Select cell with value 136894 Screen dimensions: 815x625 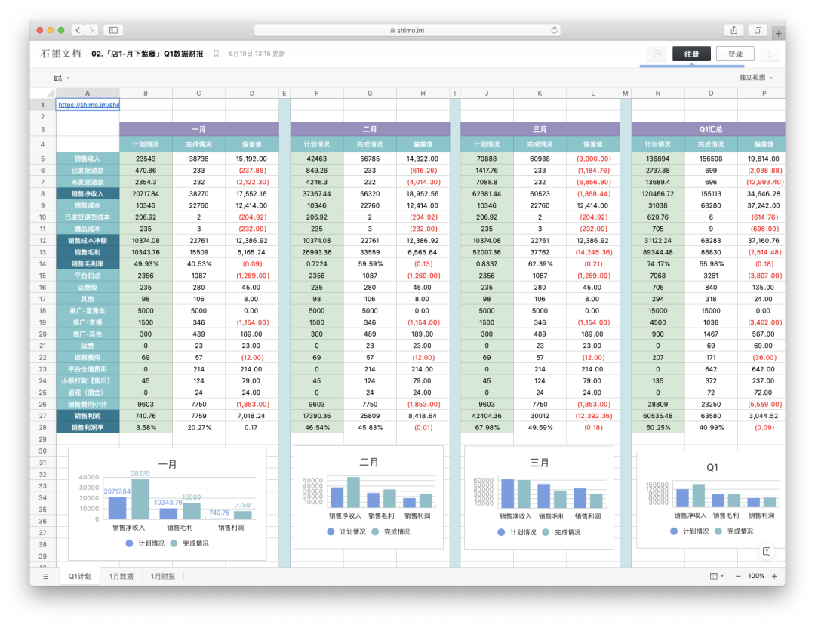pyautogui.click(x=657, y=159)
